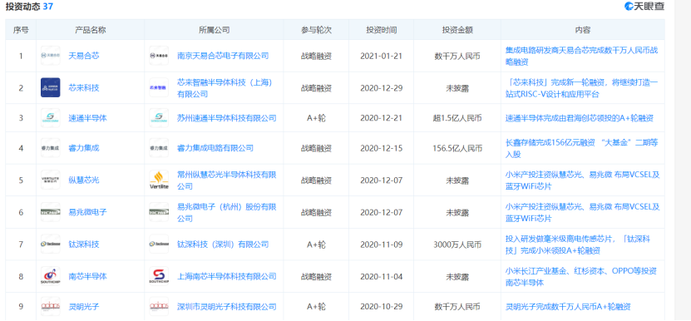Click the 投资时间 column header

381,30
